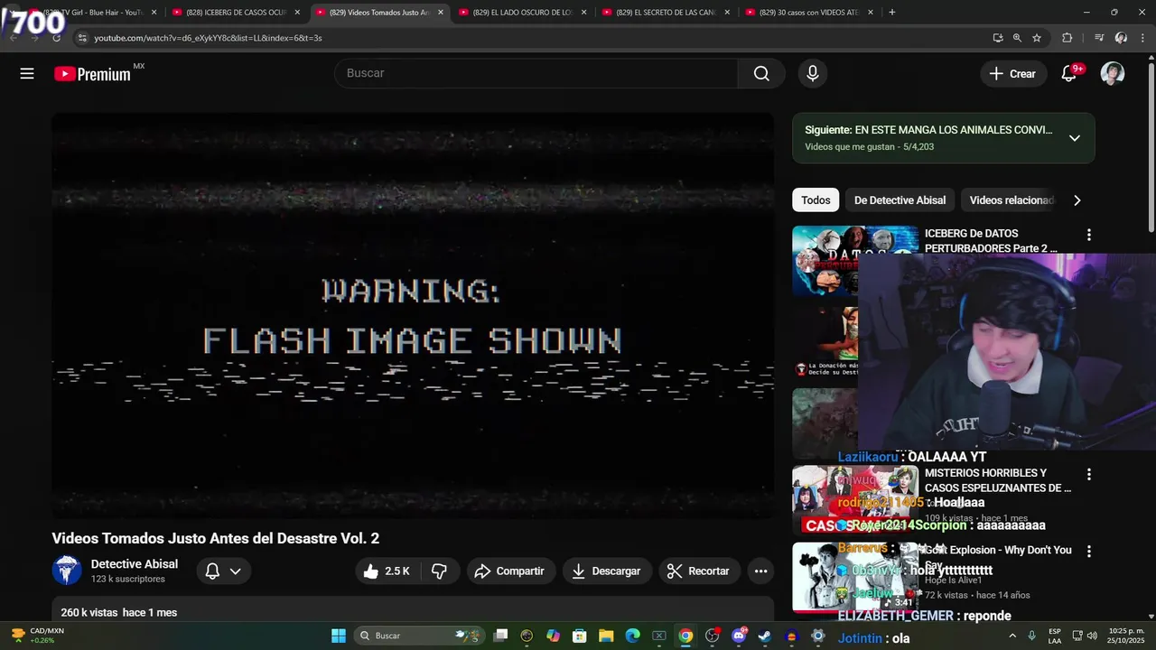
Task: Open the Chrome profile avatar in toolbar
Action: click(1121, 38)
